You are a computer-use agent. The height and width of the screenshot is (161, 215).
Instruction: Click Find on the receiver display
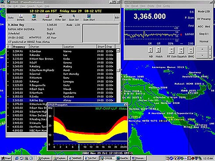coord(191,26)
